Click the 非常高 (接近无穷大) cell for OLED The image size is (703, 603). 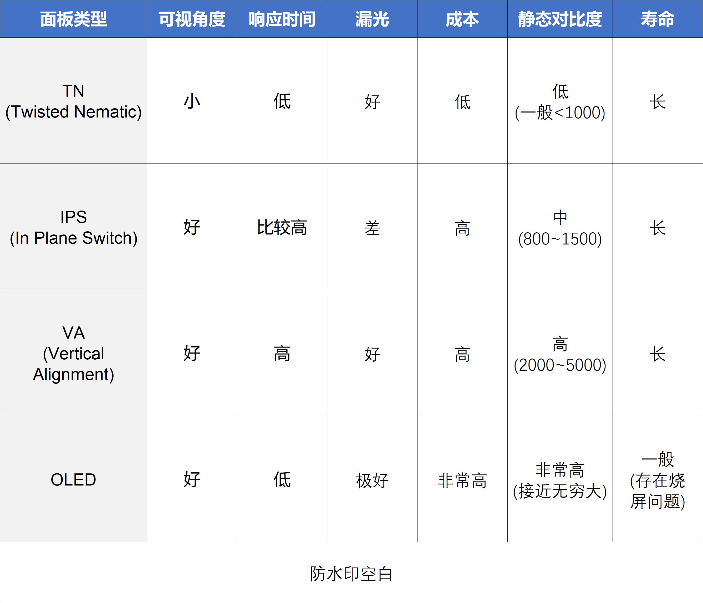click(x=559, y=479)
